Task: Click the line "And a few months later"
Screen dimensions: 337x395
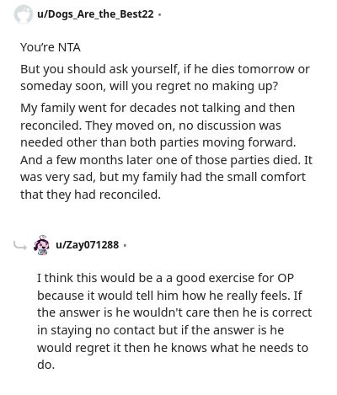Action: click(166, 160)
